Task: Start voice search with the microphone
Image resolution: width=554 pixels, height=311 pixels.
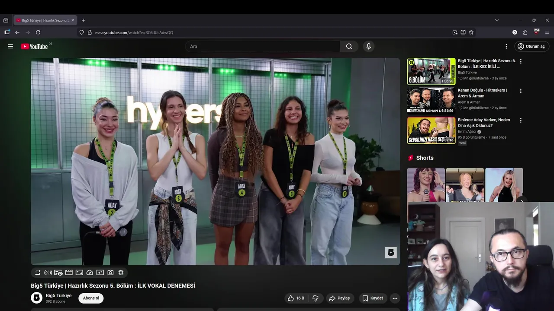Action: click(368, 46)
